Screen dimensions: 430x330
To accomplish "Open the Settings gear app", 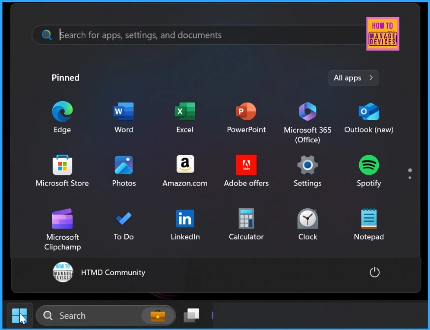I will [x=307, y=171].
